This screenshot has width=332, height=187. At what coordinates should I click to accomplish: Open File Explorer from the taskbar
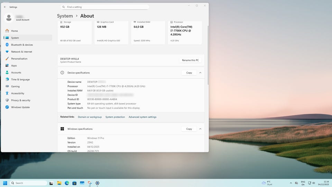click(x=59, y=183)
